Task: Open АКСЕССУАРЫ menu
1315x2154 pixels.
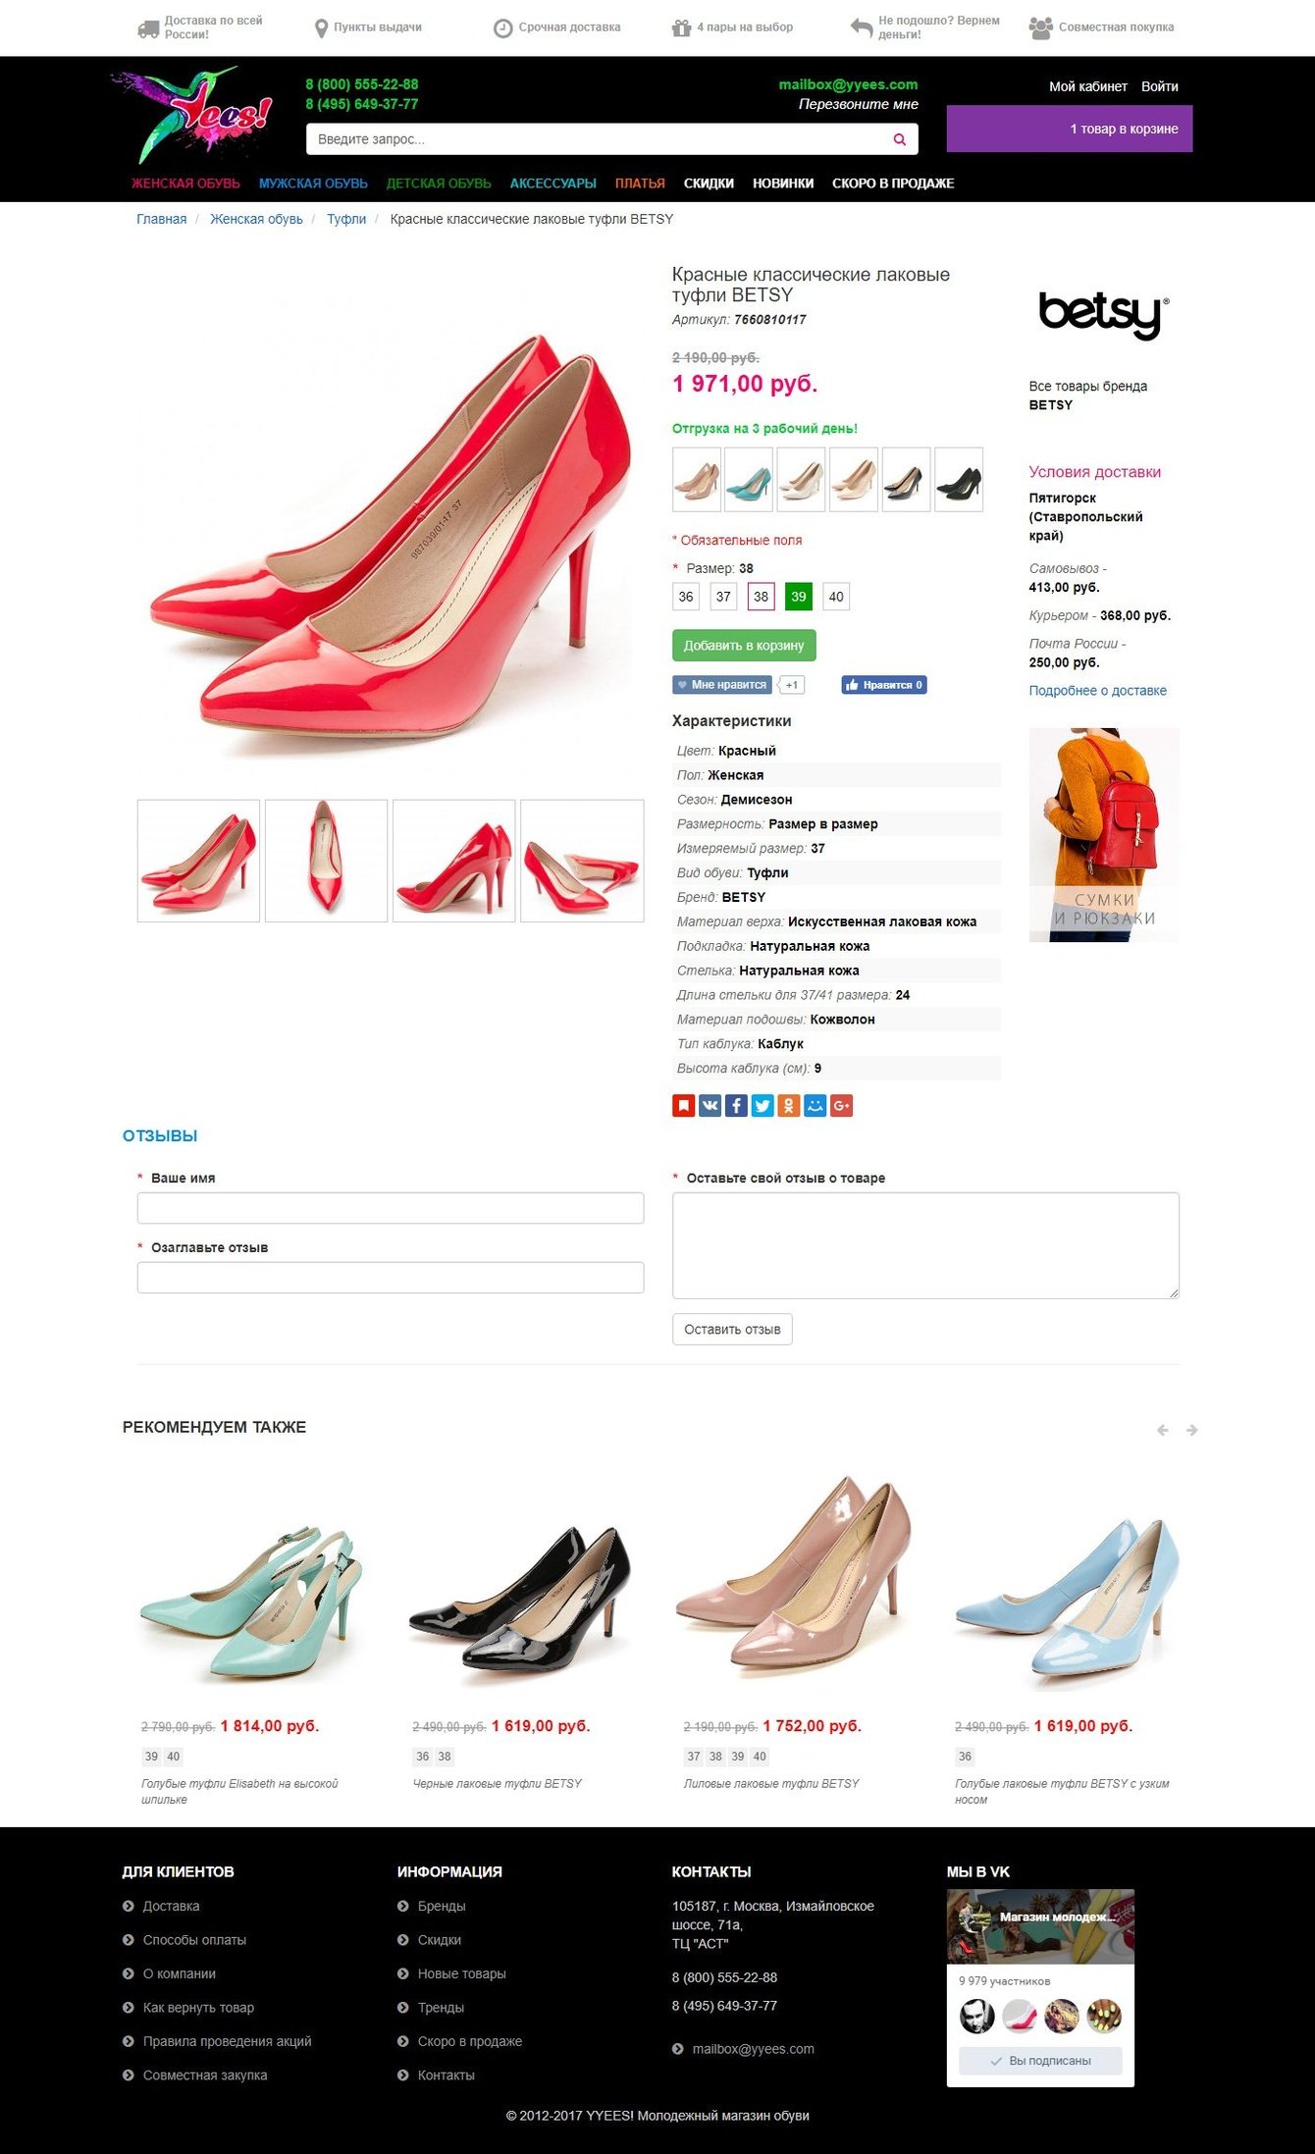Action: (552, 184)
